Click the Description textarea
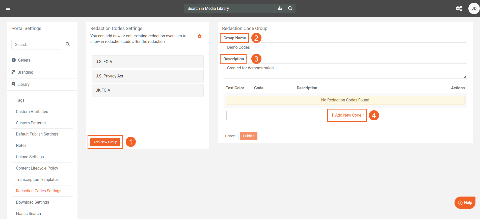 coord(345,71)
